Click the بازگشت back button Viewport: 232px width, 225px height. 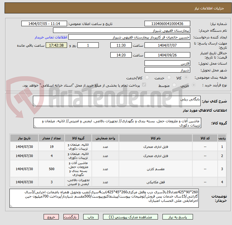coord(71,217)
